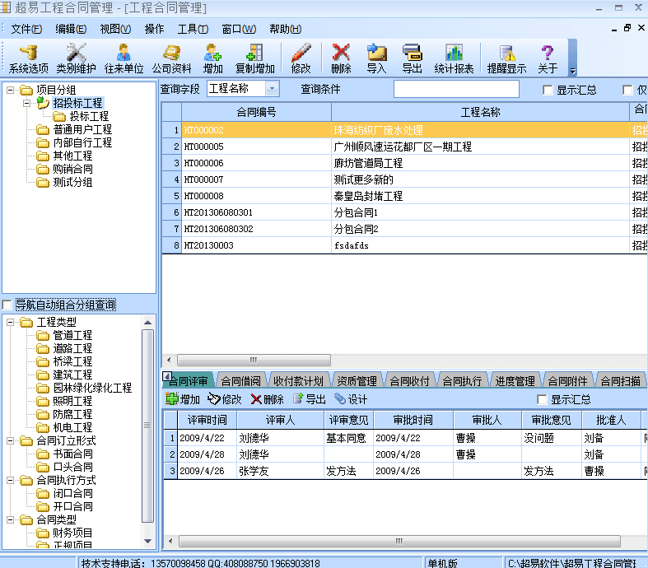Click main toolbar 修改 pencil icon
The width and height of the screenshot is (648, 568).
tap(301, 58)
